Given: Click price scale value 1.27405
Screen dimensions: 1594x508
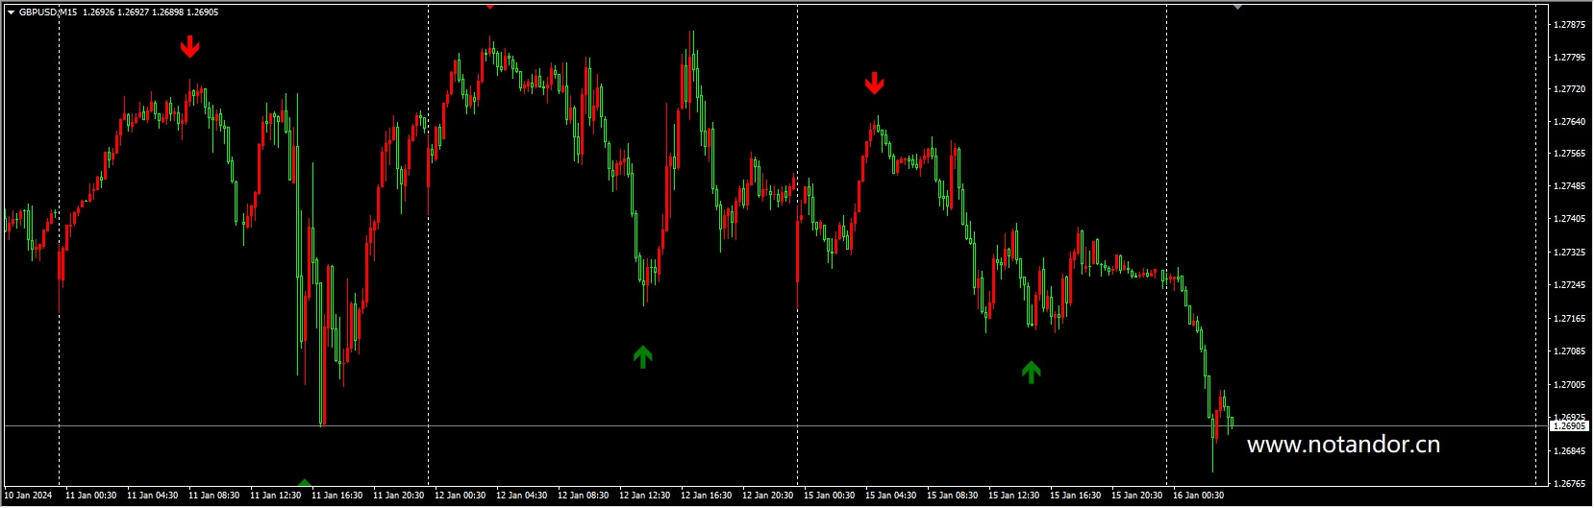Looking at the screenshot, I should pyautogui.click(x=1569, y=218).
